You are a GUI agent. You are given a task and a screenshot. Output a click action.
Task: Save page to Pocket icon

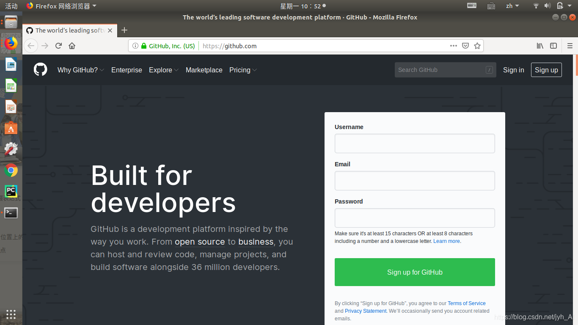[465, 46]
